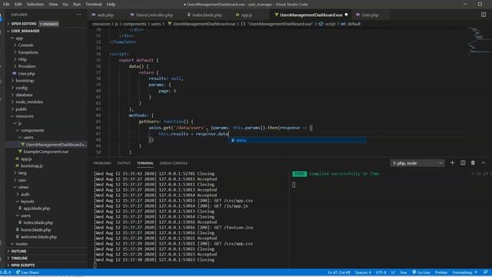This screenshot has height=277, width=492.
Task: Open the Edit menu
Action: tap(18, 4)
